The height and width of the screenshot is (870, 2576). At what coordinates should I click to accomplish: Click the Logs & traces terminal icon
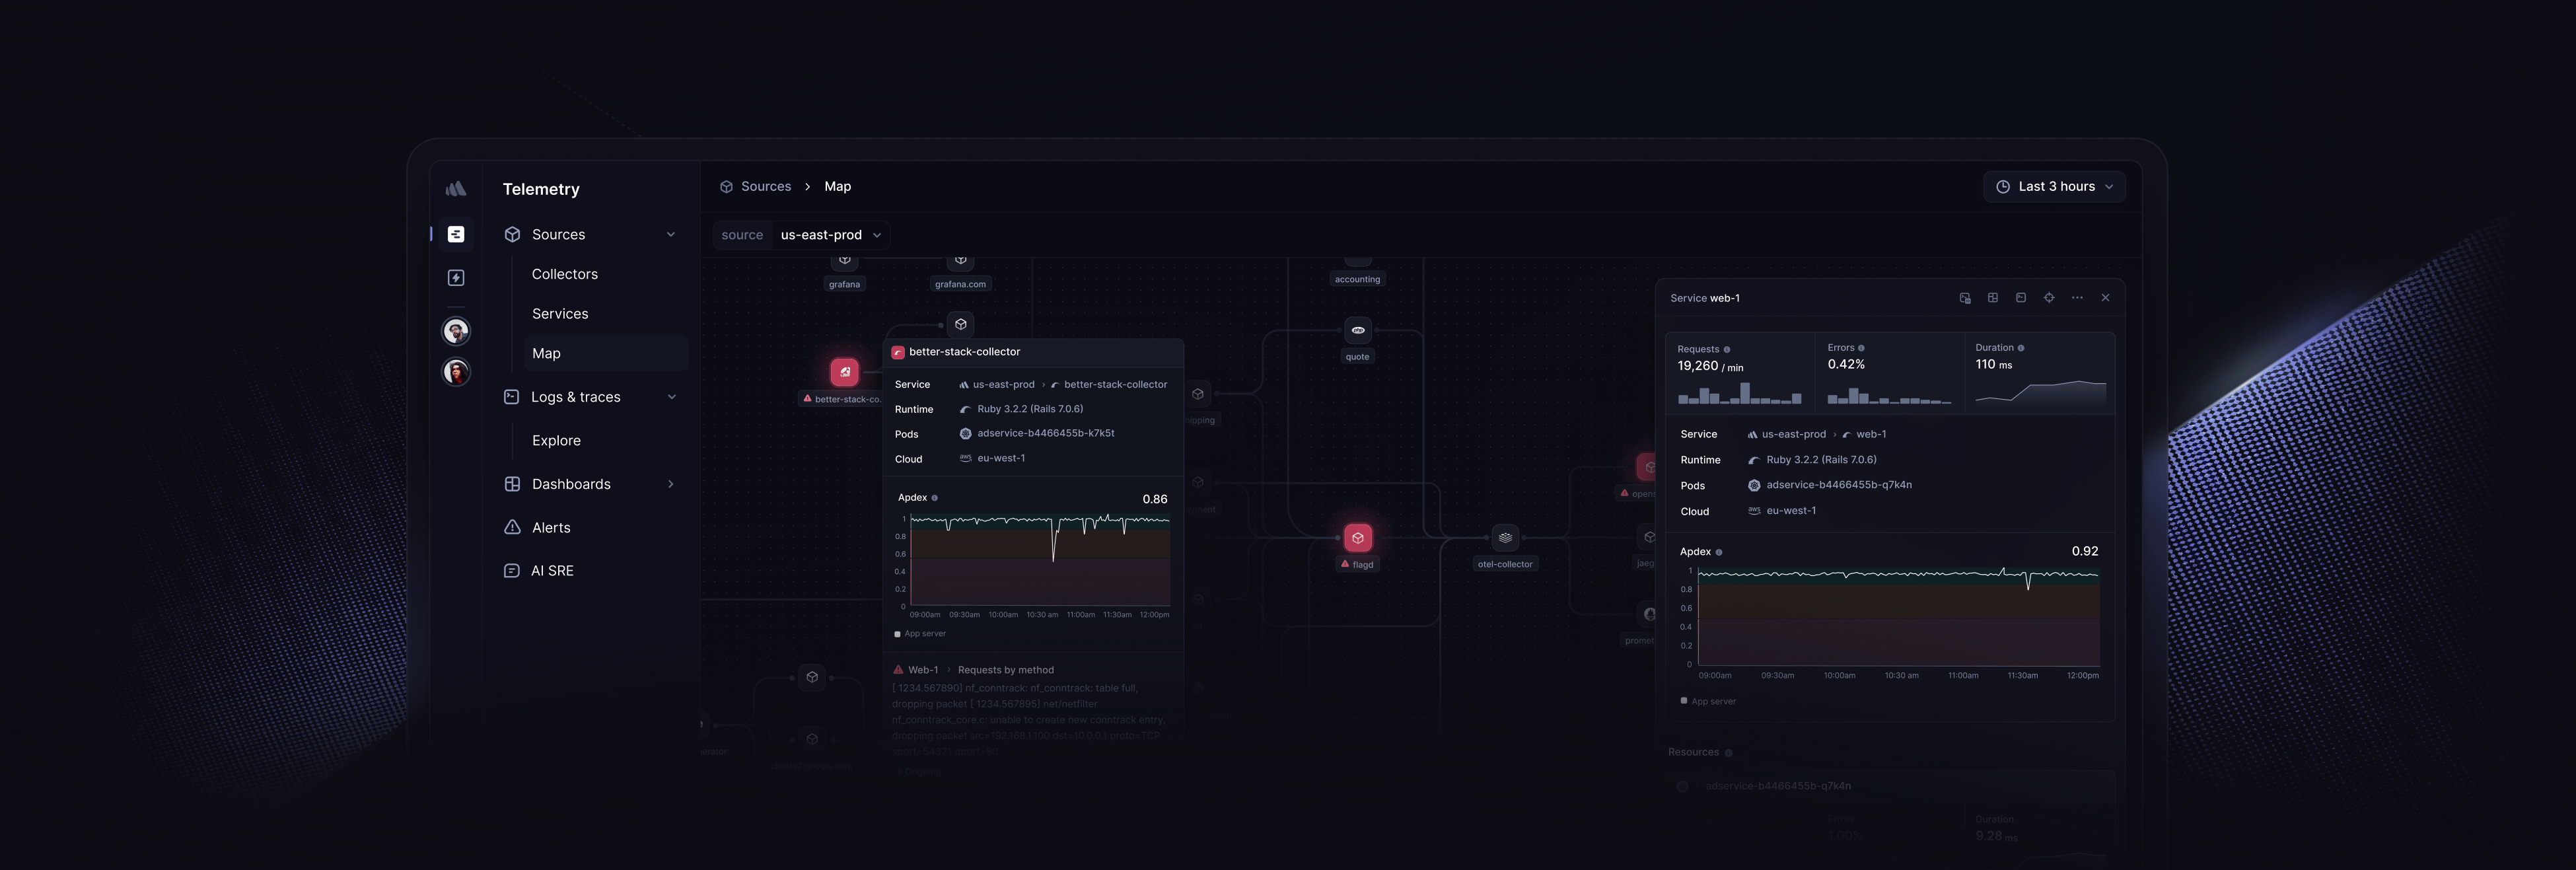tap(511, 397)
